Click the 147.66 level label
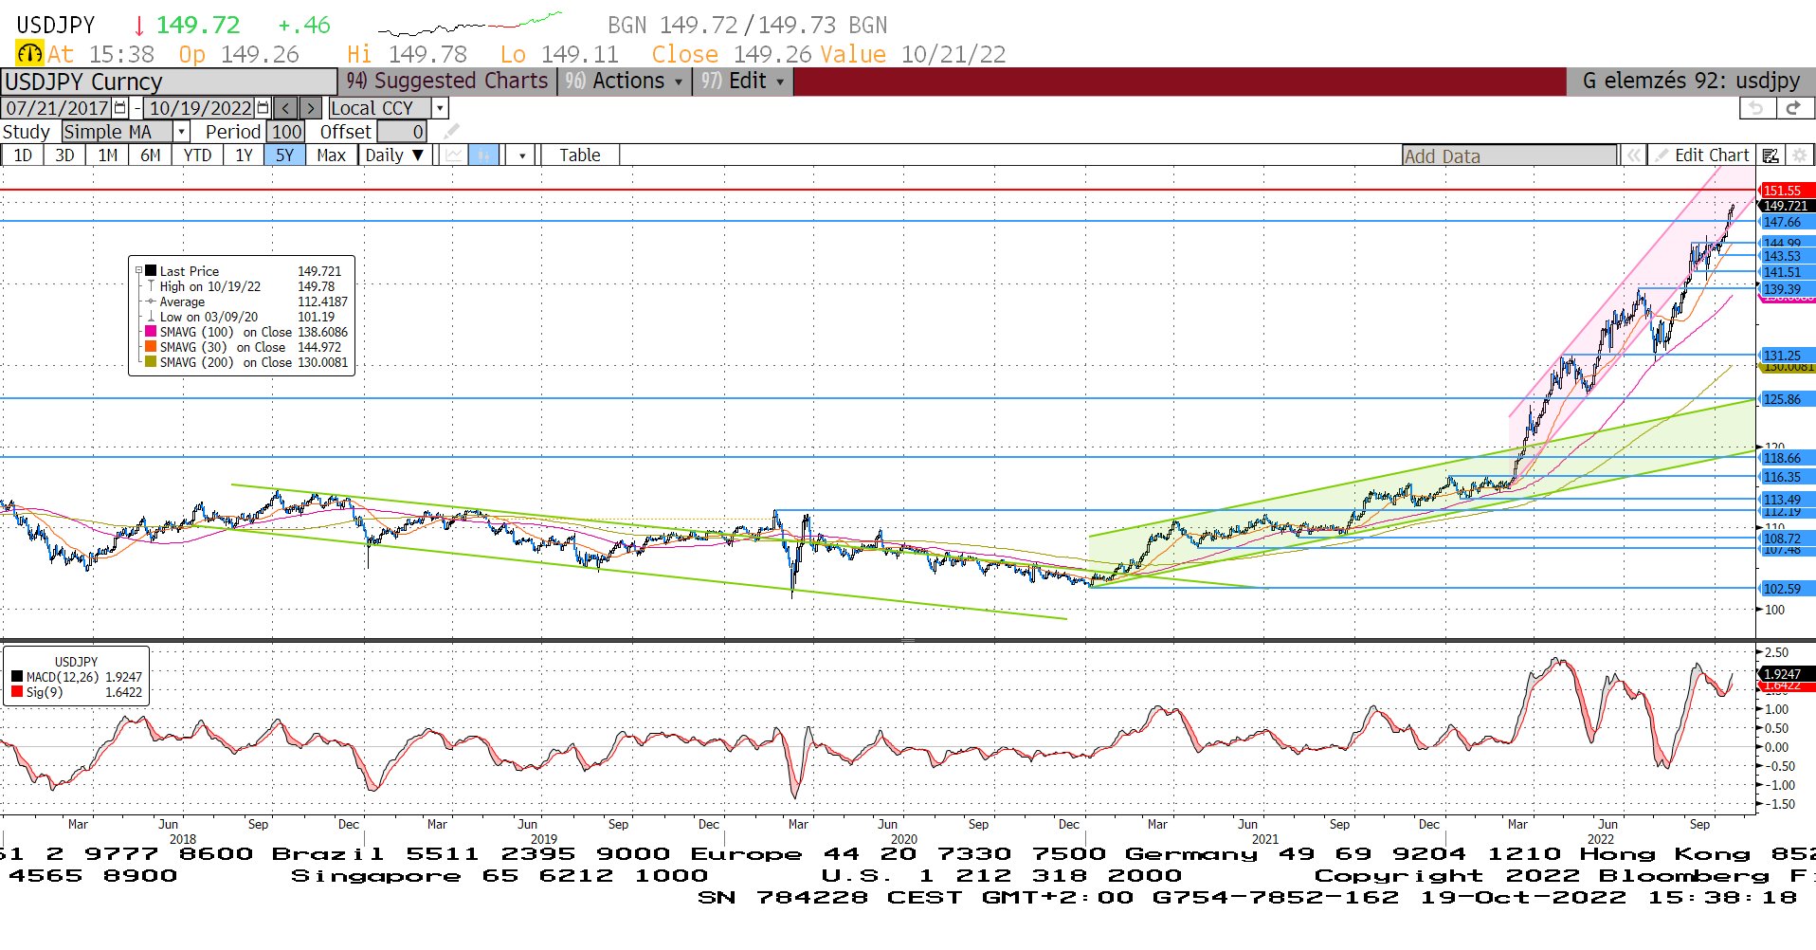Screen dimensions: 1816x950 click(1787, 222)
